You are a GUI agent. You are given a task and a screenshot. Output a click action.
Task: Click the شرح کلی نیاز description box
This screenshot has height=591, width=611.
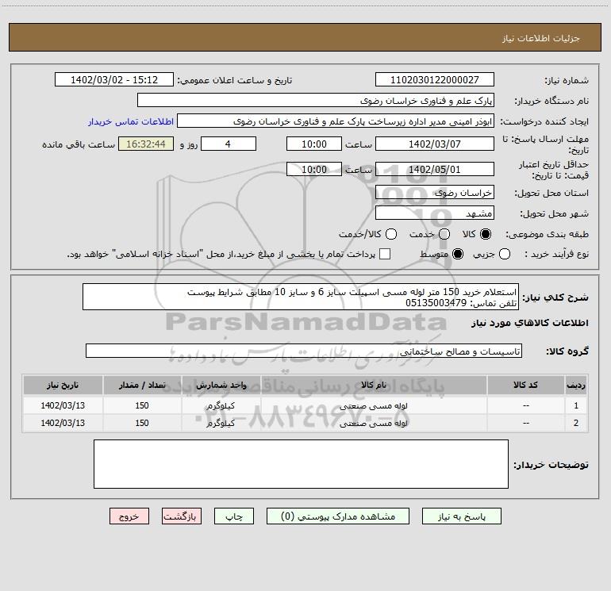[301, 297]
